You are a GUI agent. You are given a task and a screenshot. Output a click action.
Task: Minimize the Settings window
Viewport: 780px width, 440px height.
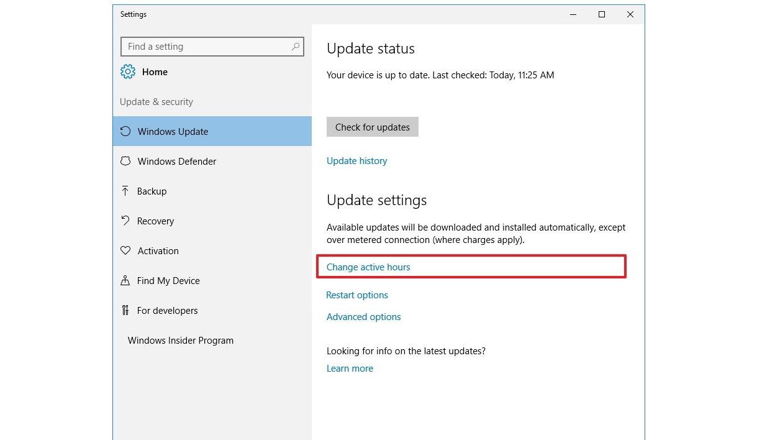click(x=573, y=14)
